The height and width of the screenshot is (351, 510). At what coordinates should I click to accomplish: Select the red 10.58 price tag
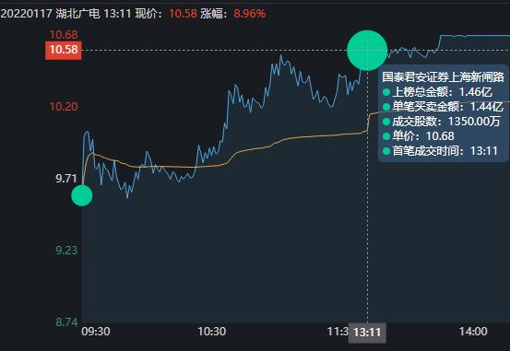click(64, 50)
